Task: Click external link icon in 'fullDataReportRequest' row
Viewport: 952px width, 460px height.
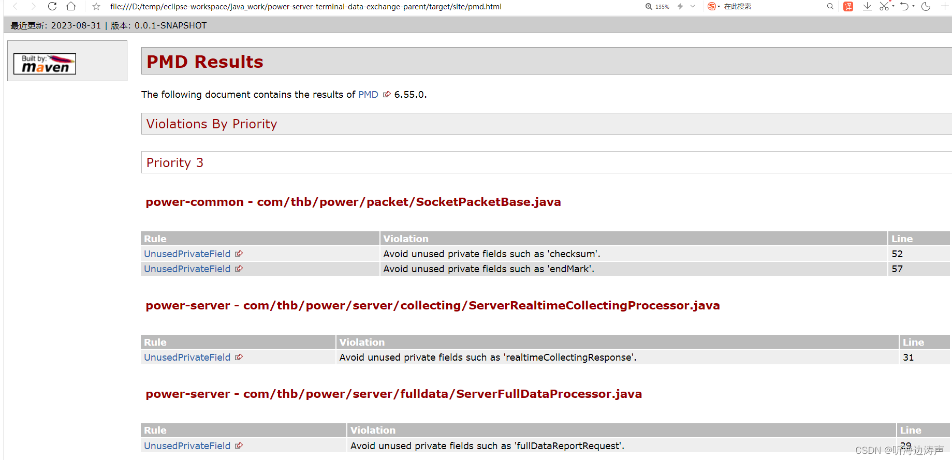Action: pyautogui.click(x=239, y=446)
